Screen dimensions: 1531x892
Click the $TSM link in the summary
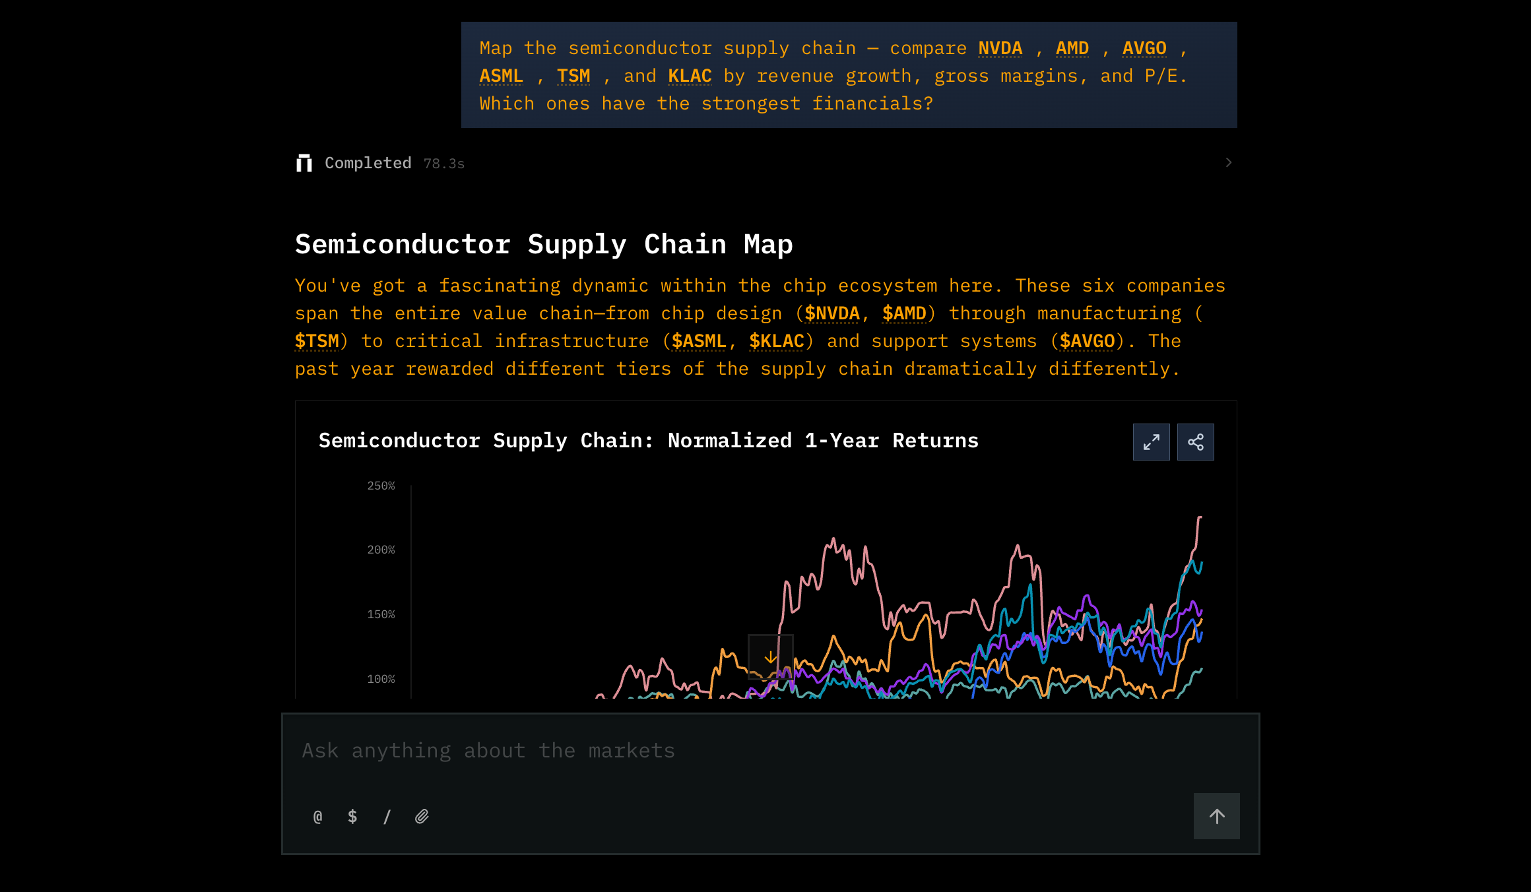click(x=318, y=340)
